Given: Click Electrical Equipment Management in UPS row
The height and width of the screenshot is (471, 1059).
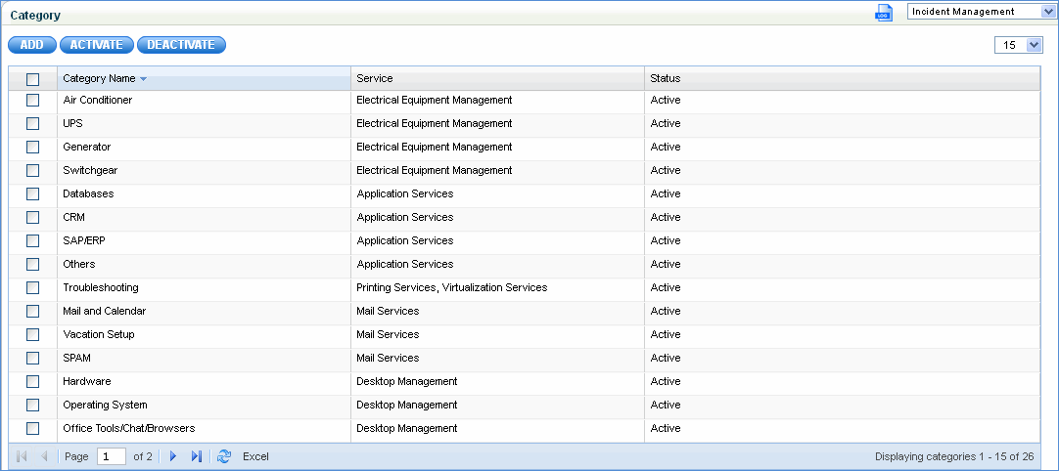Looking at the screenshot, I should (x=435, y=123).
